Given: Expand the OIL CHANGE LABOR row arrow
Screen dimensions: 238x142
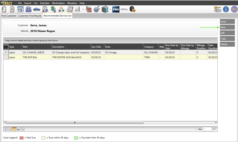Looking at the screenshot, I should pos(6,52).
